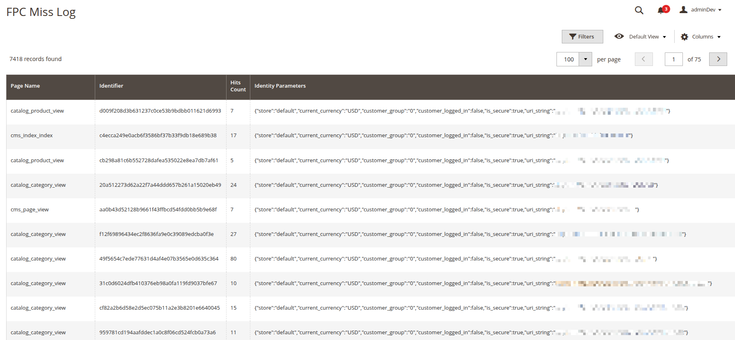735x340 pixels.
Task: Click identifier cb298a81c6b552728dafea535022e8ea7db7af61
Action: pyautogui.click(x=159, y=161)
